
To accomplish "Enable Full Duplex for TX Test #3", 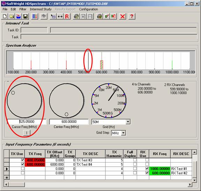I will coord(135,160).
